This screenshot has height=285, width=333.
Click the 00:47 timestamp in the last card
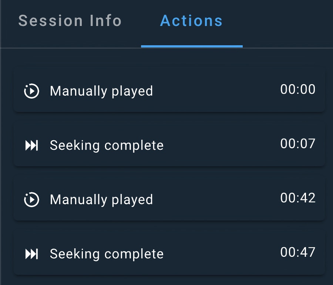(298, 253)
